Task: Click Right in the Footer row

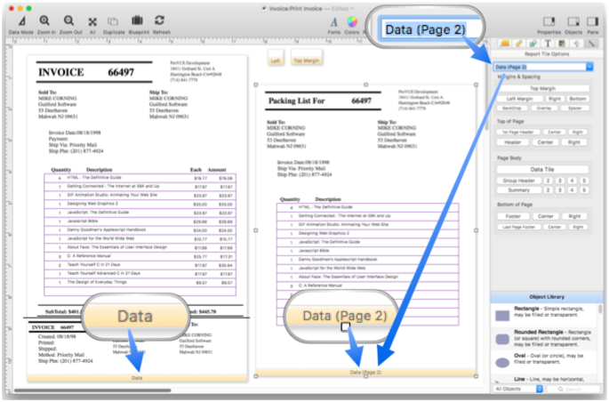Action: point(574,216)
